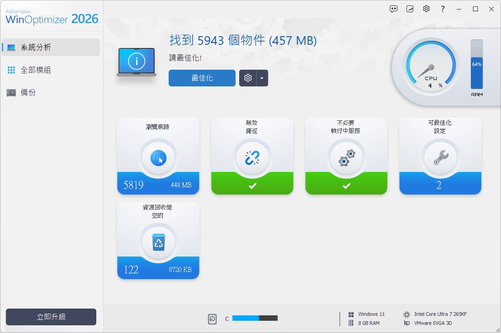The image size is (501, 333).
Task: Open the 不必要執行中服務 card
Action: [x=346, y=156]
